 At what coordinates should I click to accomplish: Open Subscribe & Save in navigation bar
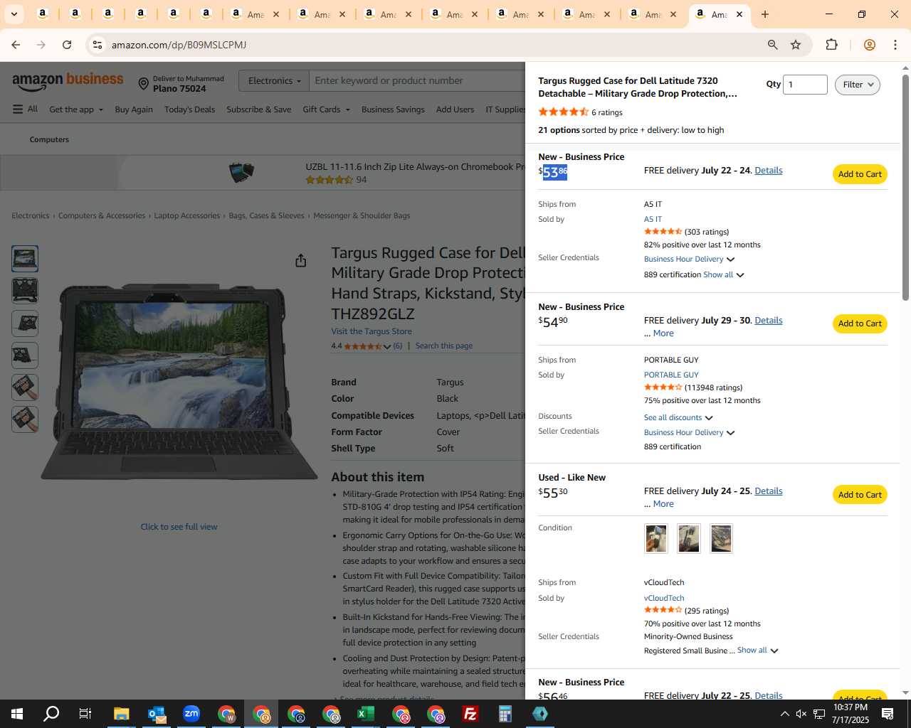pos(258,109)
